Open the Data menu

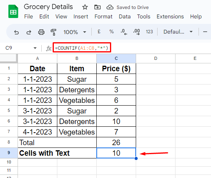click(124, 16)
